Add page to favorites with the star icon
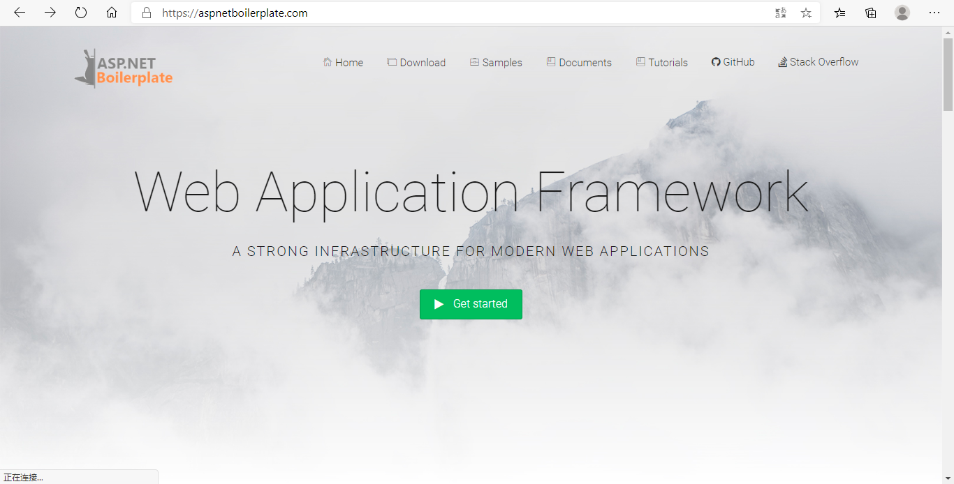This screenshot has height=484, width=954. (x=806, y=13)
